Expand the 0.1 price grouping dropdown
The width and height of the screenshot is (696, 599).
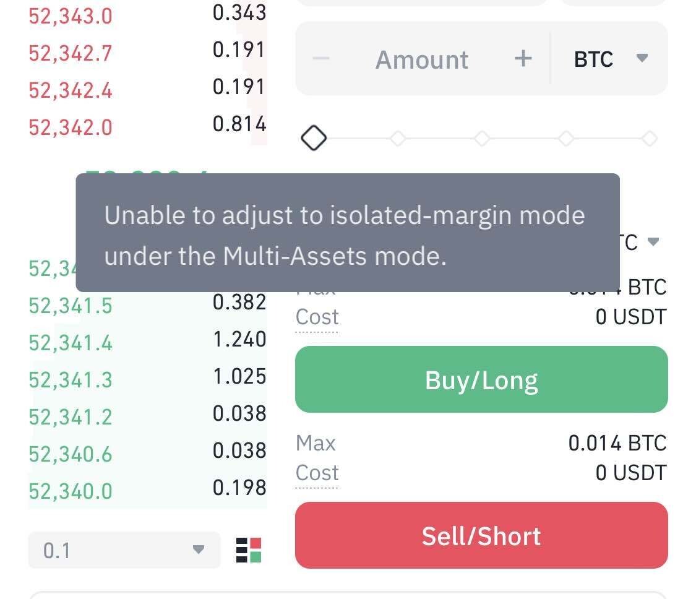[x=124, y=549]
